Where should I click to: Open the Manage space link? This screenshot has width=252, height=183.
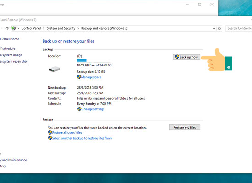(91, 77)
